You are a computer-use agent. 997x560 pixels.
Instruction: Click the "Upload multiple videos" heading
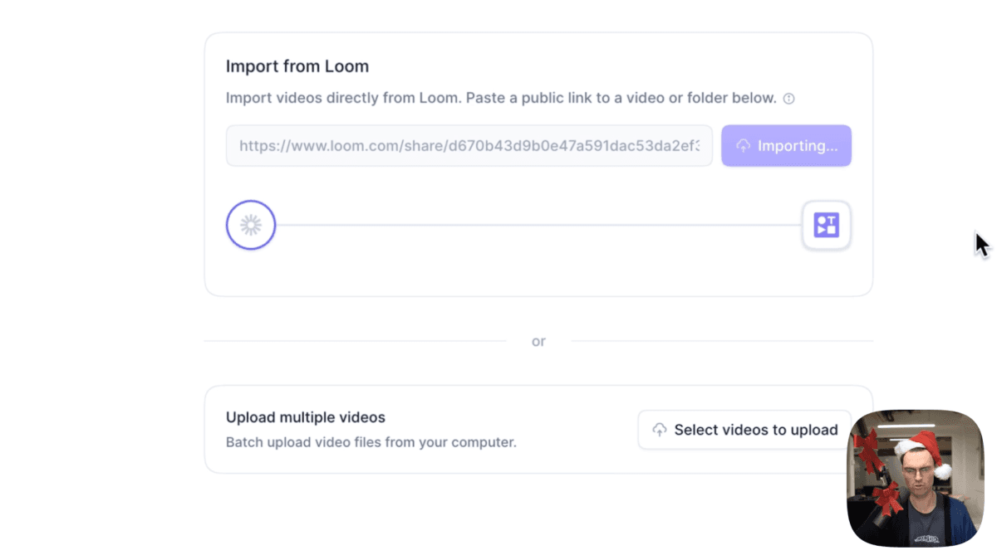306,417
